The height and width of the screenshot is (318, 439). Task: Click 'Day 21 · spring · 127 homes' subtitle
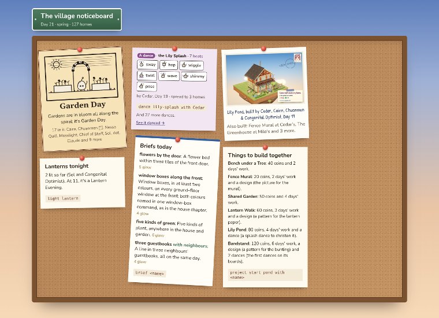pyautogui.click(x=66, y=24)
